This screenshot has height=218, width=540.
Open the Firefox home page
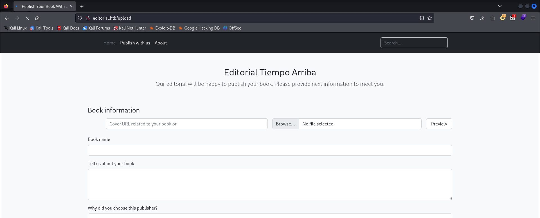click(37, 18)
